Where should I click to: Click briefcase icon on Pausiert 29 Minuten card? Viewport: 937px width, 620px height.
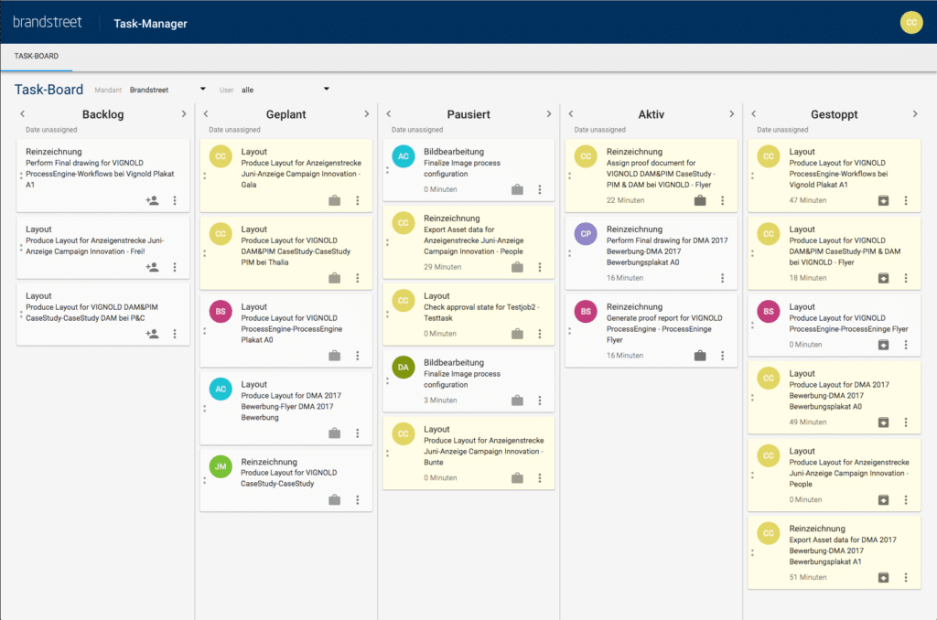pyautogui.click(x=517, y=267)
